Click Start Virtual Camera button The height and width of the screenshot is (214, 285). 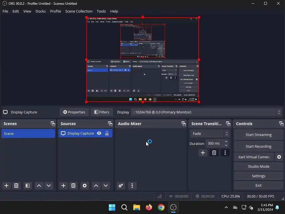point(254,157)
